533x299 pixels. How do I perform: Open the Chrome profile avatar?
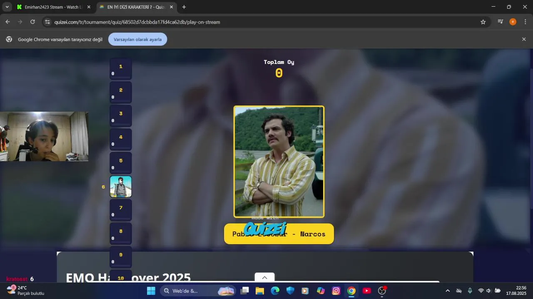[513, 22]
